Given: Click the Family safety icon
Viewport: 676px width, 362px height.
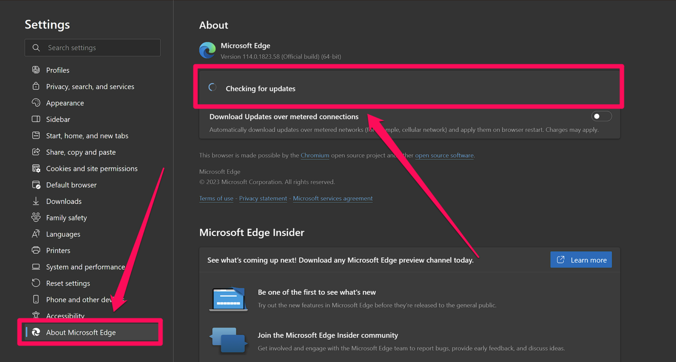Looking at the screenshot, I should pyautogui.click(x=36, y=217).
